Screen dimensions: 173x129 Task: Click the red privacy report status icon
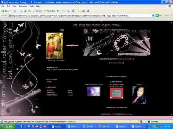pos(141,122)
